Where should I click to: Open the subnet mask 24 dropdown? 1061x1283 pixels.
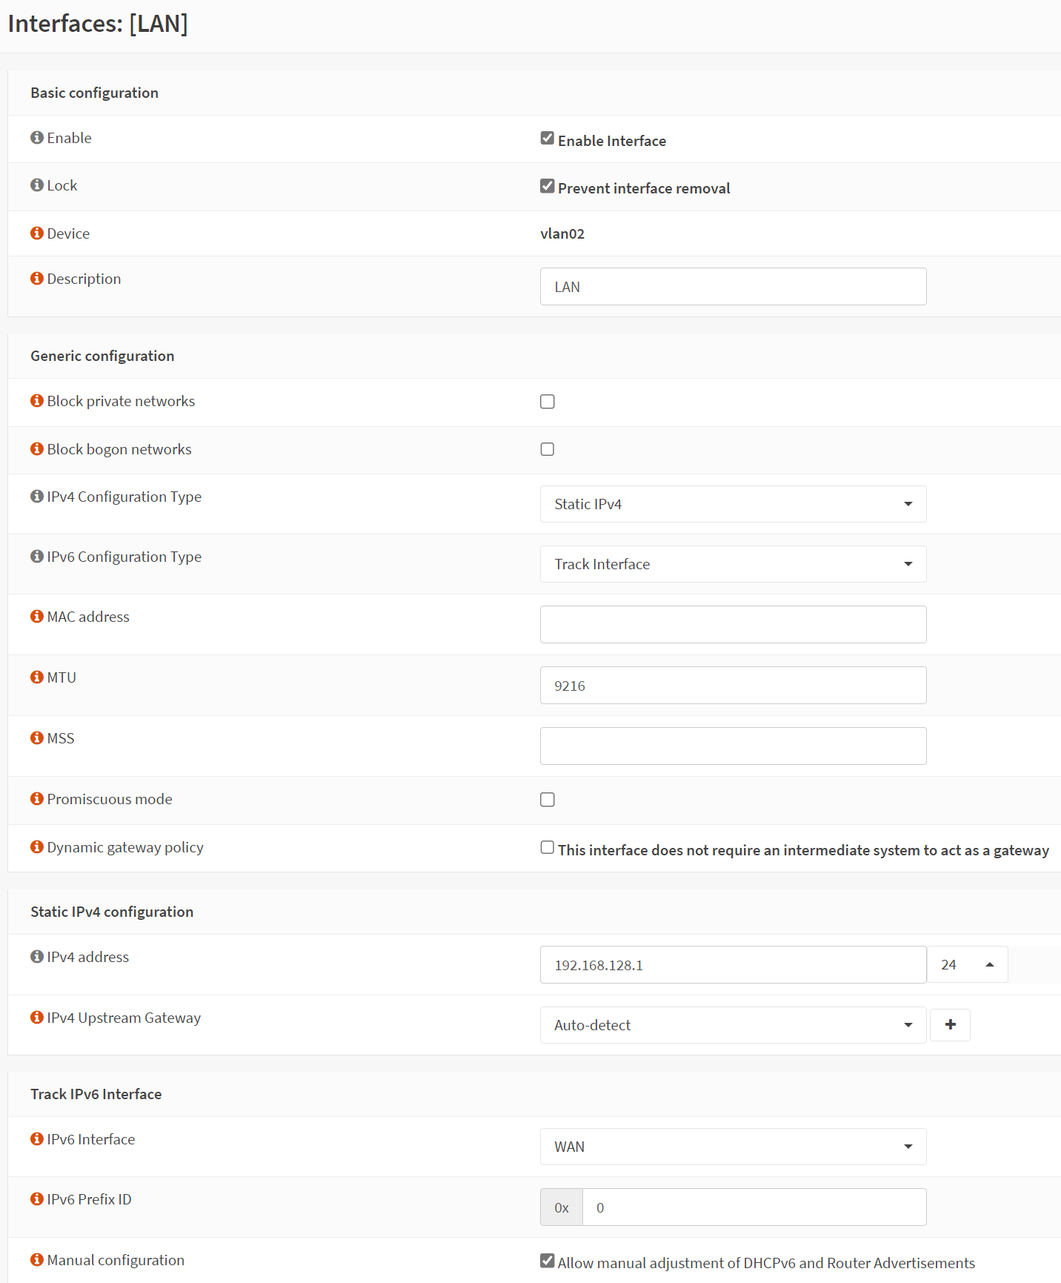tap(967, 964)
